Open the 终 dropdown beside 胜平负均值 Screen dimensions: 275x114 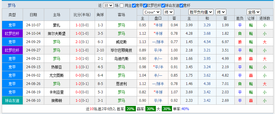pyautogui.click(x=221, y=12)
